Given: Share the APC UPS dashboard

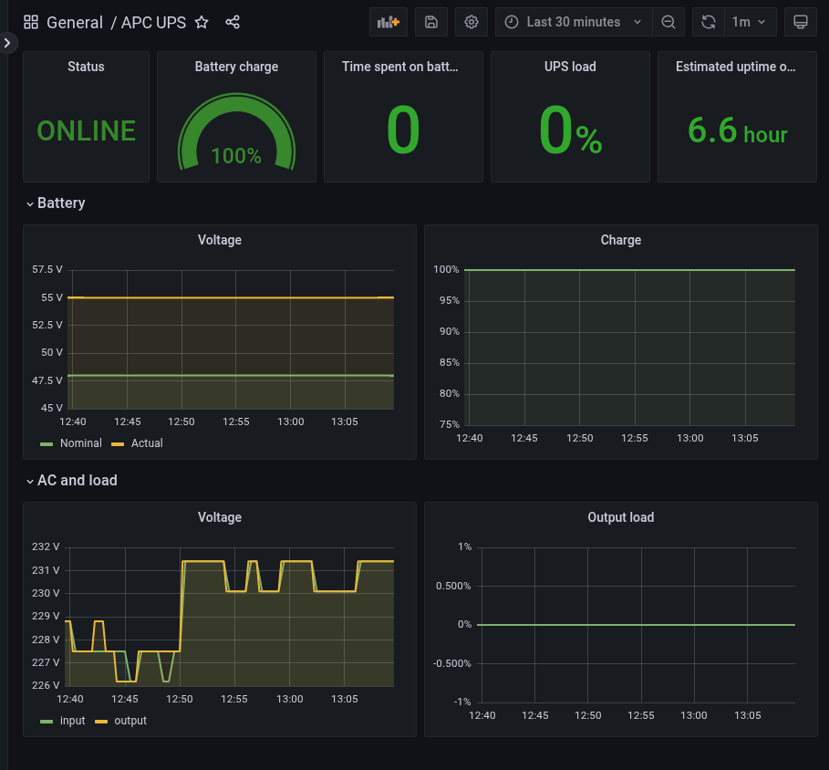Looking at the screenshot, I should [x=233, y=22].
